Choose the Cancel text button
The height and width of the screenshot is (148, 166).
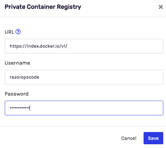pos(129,138)
